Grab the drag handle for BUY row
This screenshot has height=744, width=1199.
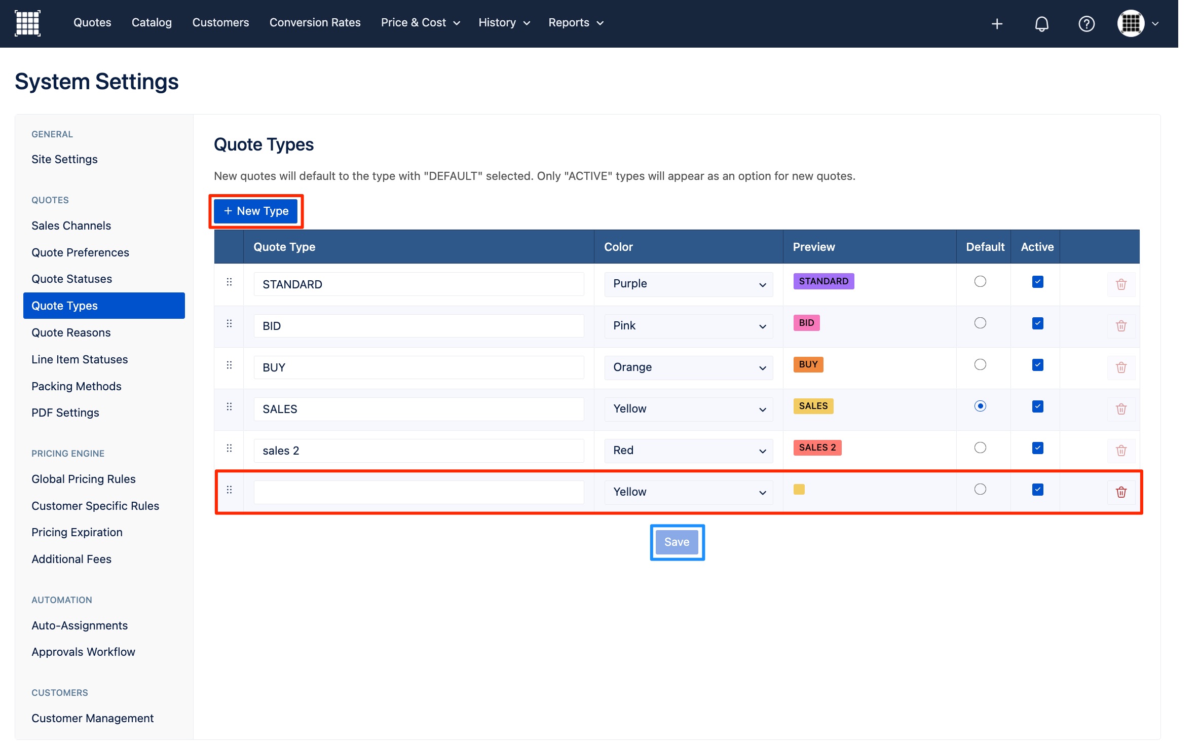pyautogui.click(x=229, y=365)
